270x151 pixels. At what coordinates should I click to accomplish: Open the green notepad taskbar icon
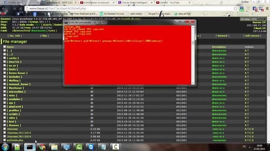pyautogui.click(x=17, y=147)
